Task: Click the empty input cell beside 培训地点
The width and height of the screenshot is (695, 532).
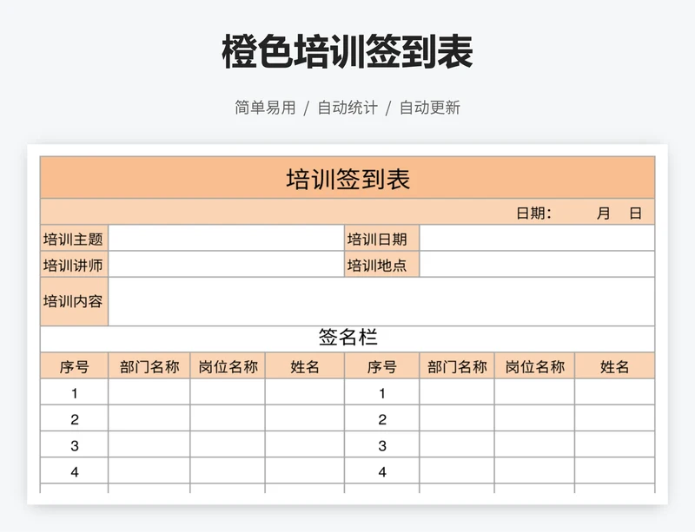Action: coord(537,265)
